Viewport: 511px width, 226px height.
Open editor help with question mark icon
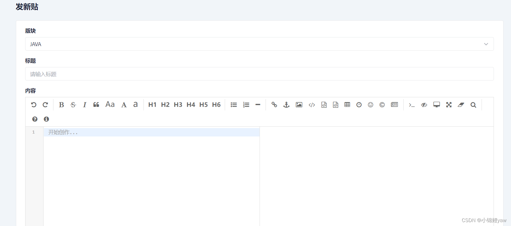point(35,119)
